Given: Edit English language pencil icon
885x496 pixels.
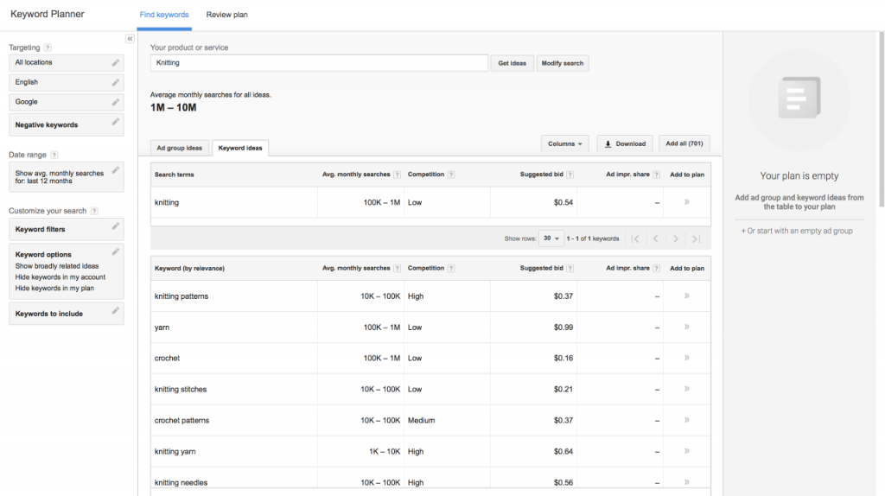Looking at the screenshot, I should (115, 82).
